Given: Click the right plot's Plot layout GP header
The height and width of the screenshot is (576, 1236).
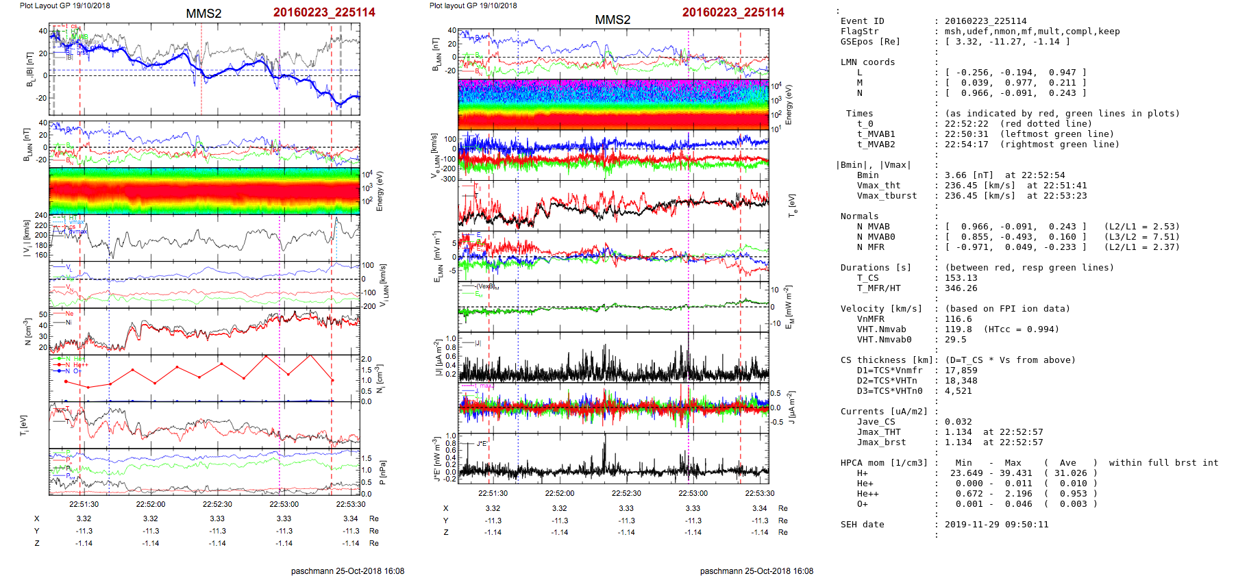Looking at the screenshot, I should point(473,5).
